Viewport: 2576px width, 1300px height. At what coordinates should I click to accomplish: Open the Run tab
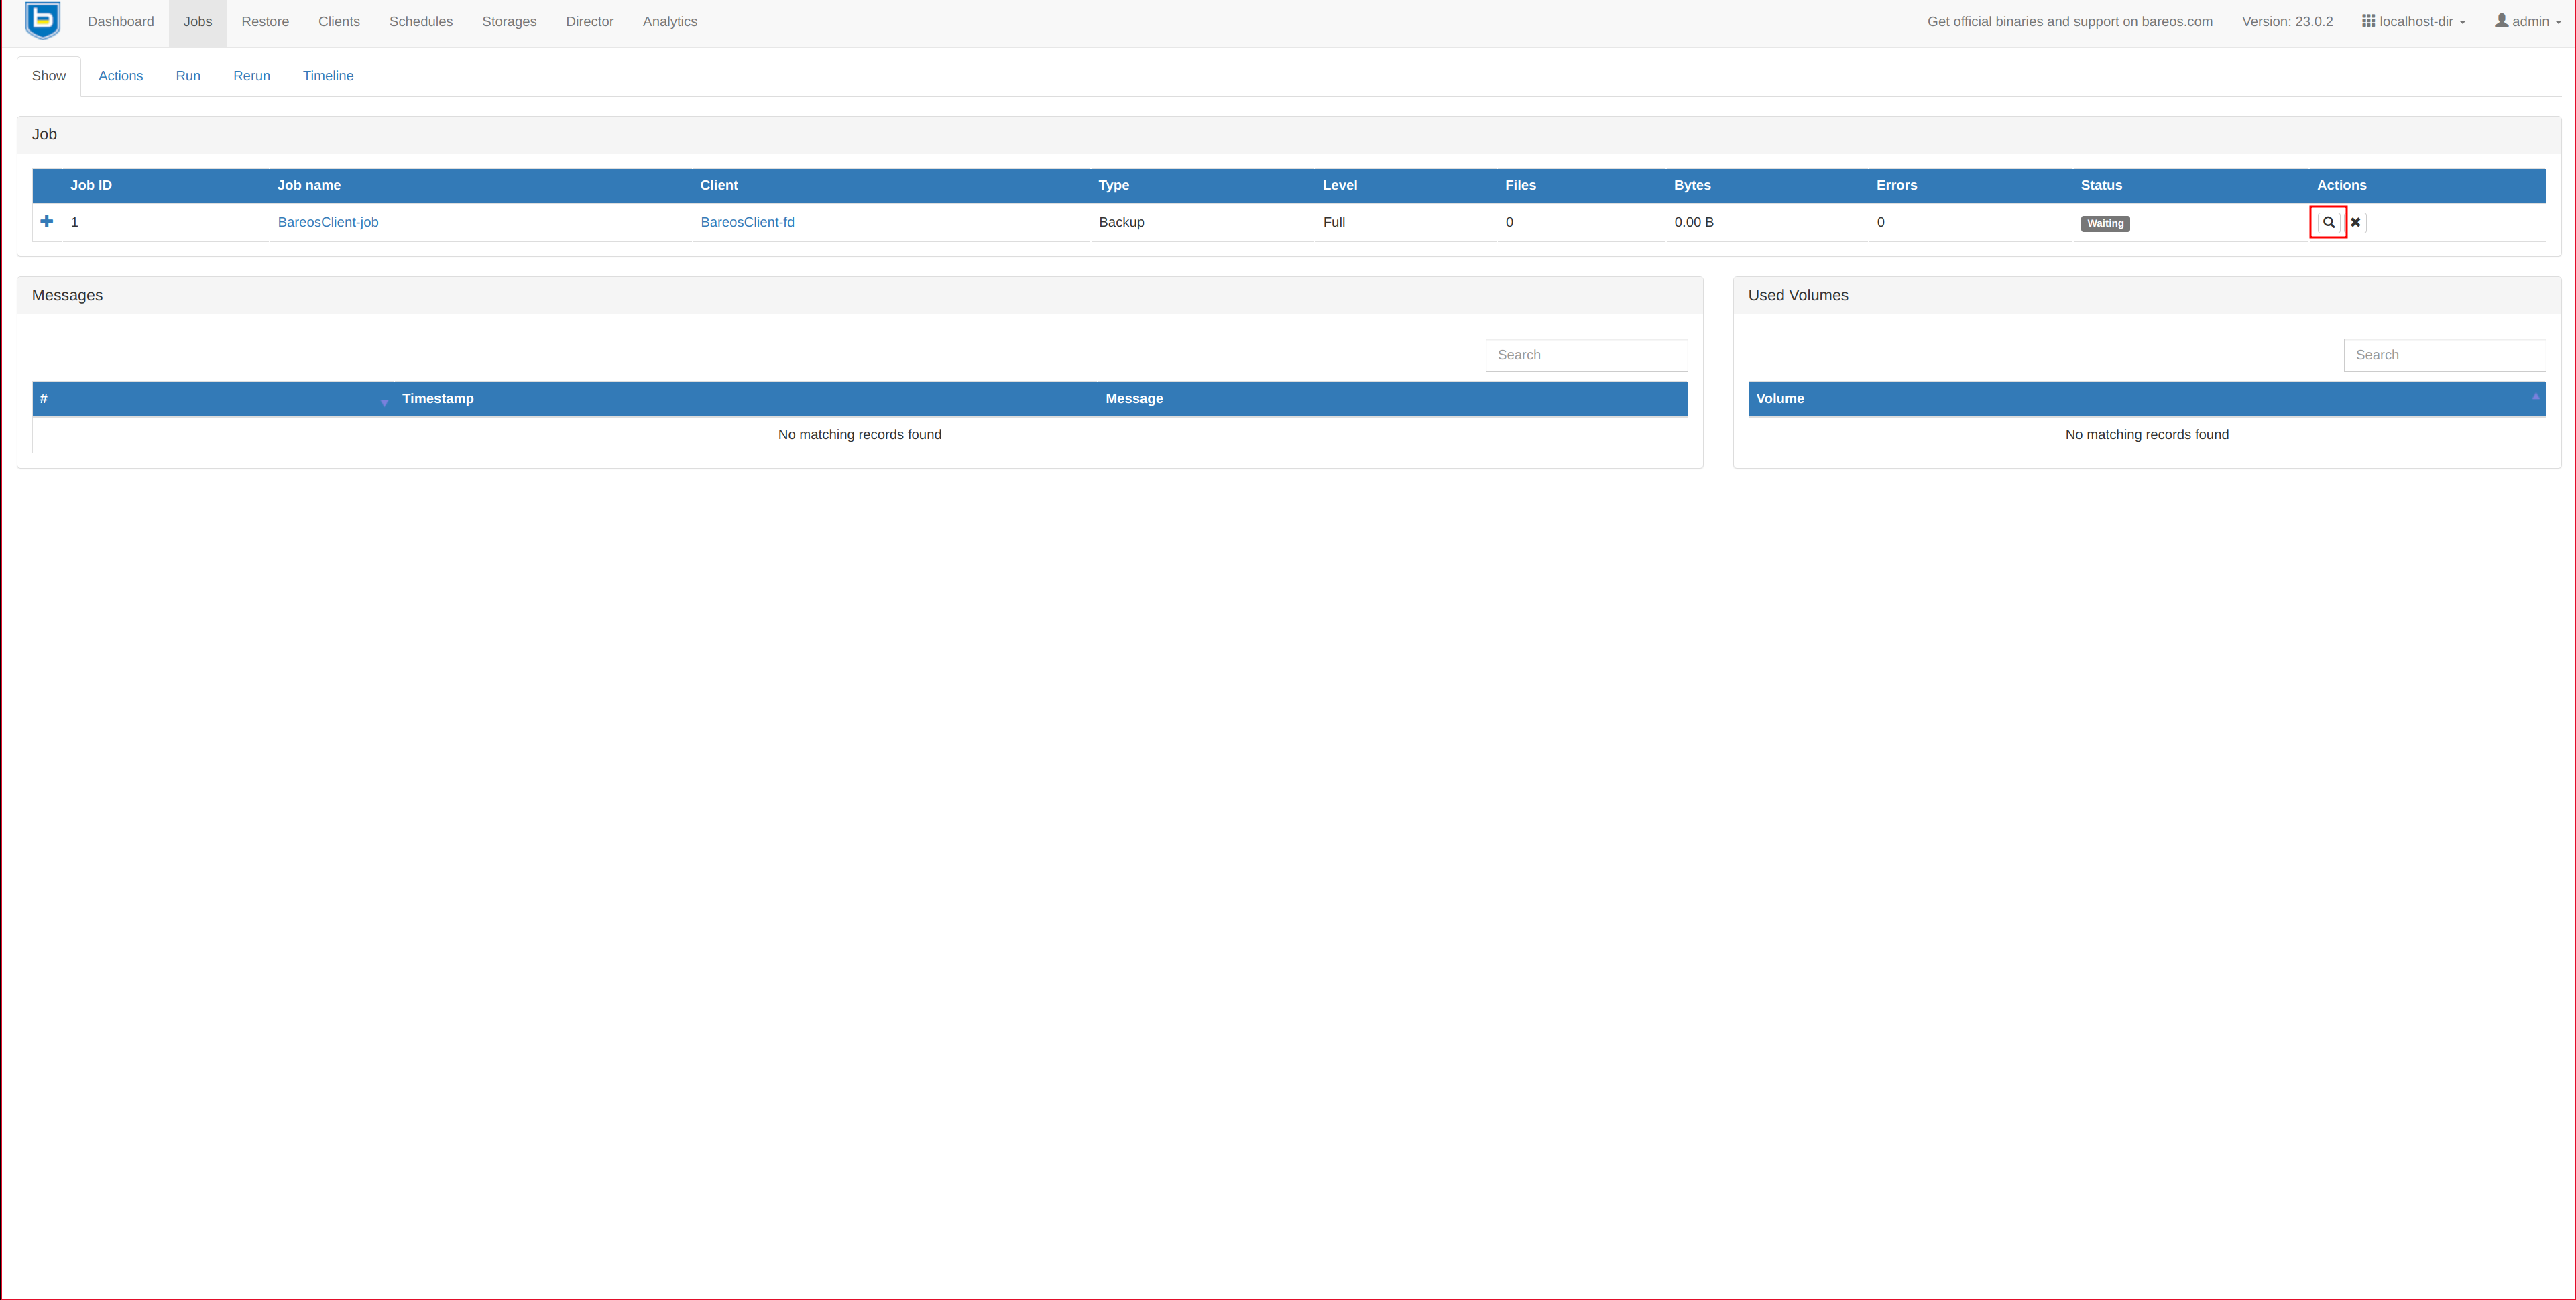(x=188, y=76)
